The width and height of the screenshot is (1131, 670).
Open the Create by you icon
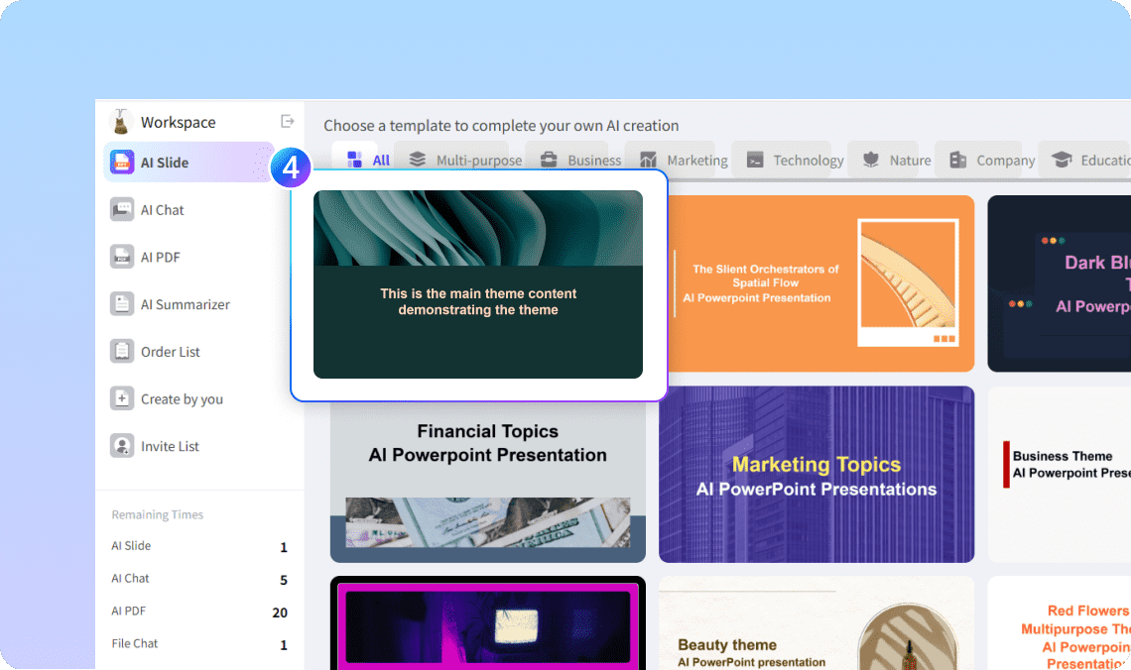pyautogui.click(x=122, y=398)
